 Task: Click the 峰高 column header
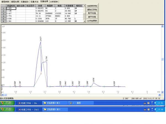point(59,6)
